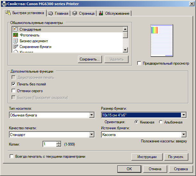Enable Предварительный просмотр checkbox
Viewport: 196px width, 176px height.
(x=139, y=63)
